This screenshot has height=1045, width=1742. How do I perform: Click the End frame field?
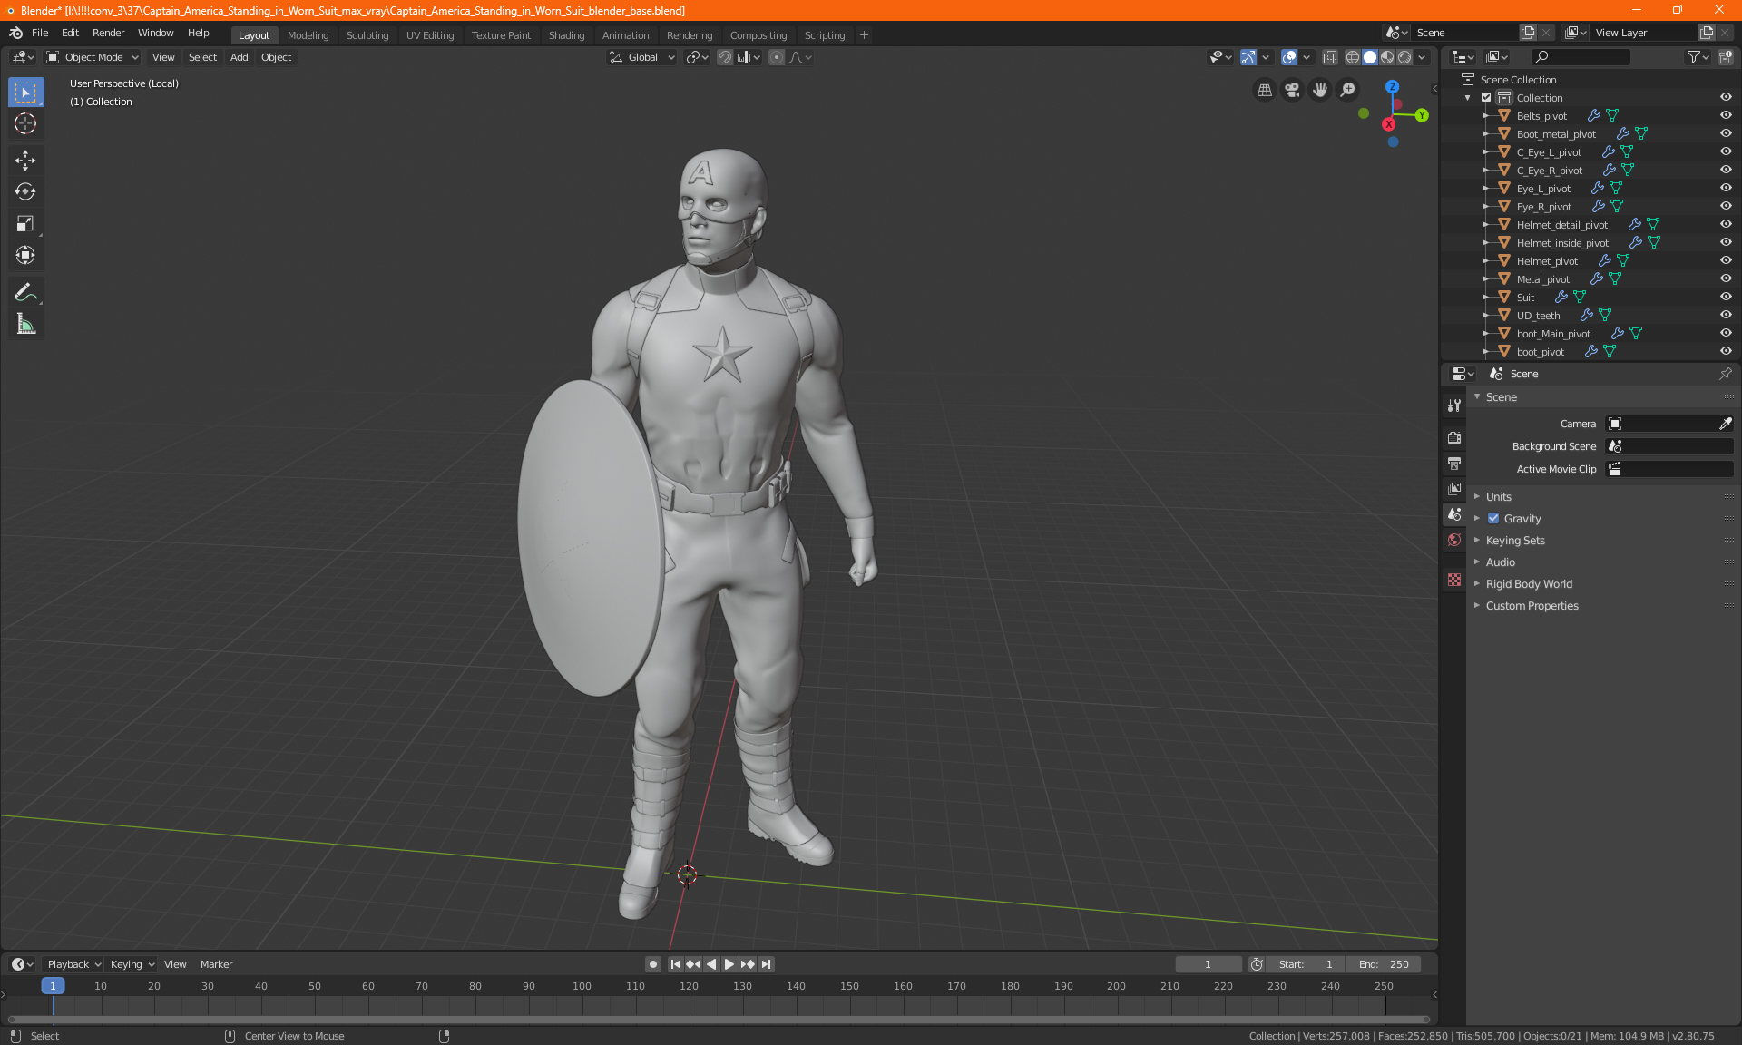1383,964
